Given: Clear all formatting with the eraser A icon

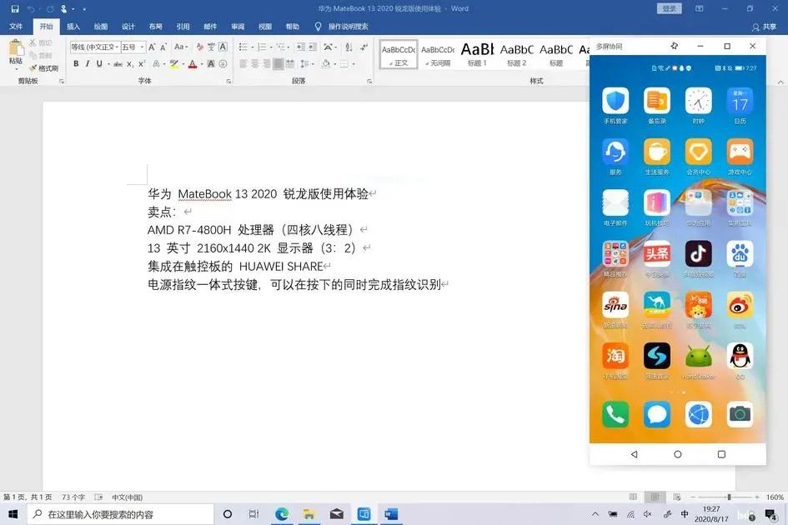Looking at the screenshot, I should [x=199, y=47].
